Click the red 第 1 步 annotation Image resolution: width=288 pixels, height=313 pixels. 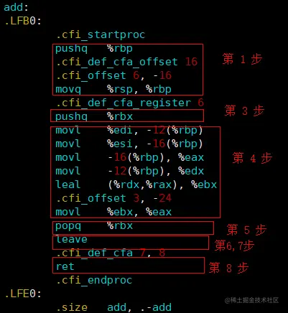tap(242, 59)
